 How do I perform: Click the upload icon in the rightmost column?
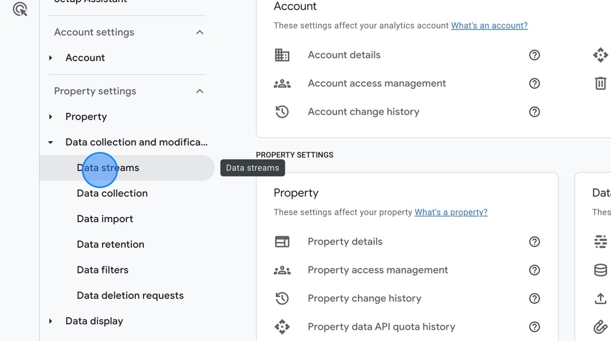click(600, 299)
